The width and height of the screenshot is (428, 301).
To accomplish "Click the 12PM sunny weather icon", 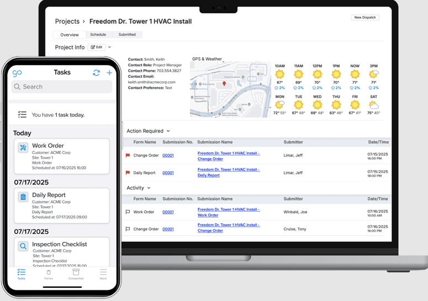I will [317, 74].
